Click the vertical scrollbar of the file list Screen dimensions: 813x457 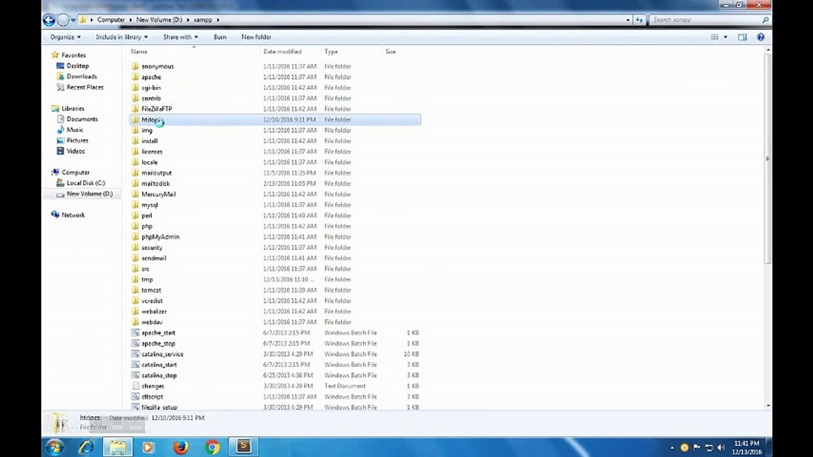tap(768, 159)
